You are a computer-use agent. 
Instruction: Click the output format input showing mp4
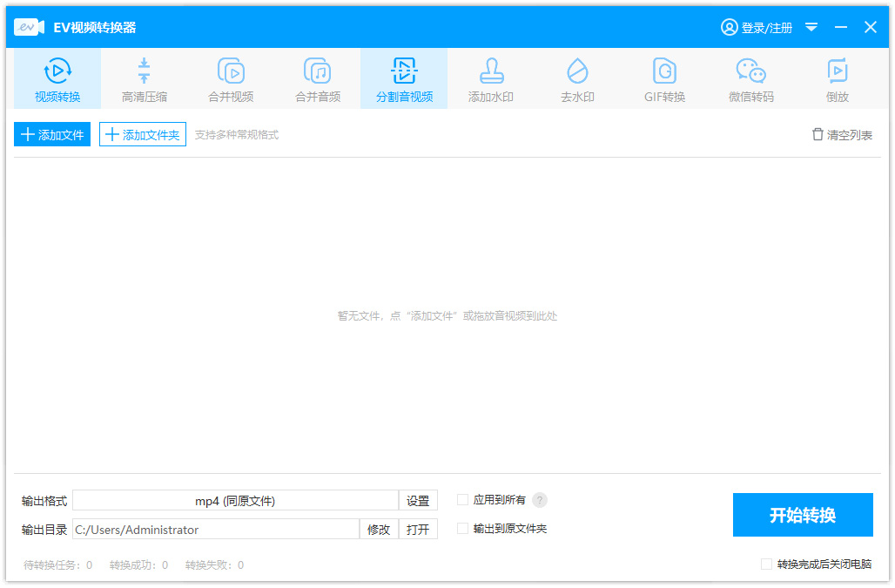pos(237,500)
